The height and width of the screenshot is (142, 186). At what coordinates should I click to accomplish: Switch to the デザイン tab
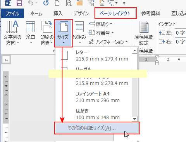pos(81,13)
